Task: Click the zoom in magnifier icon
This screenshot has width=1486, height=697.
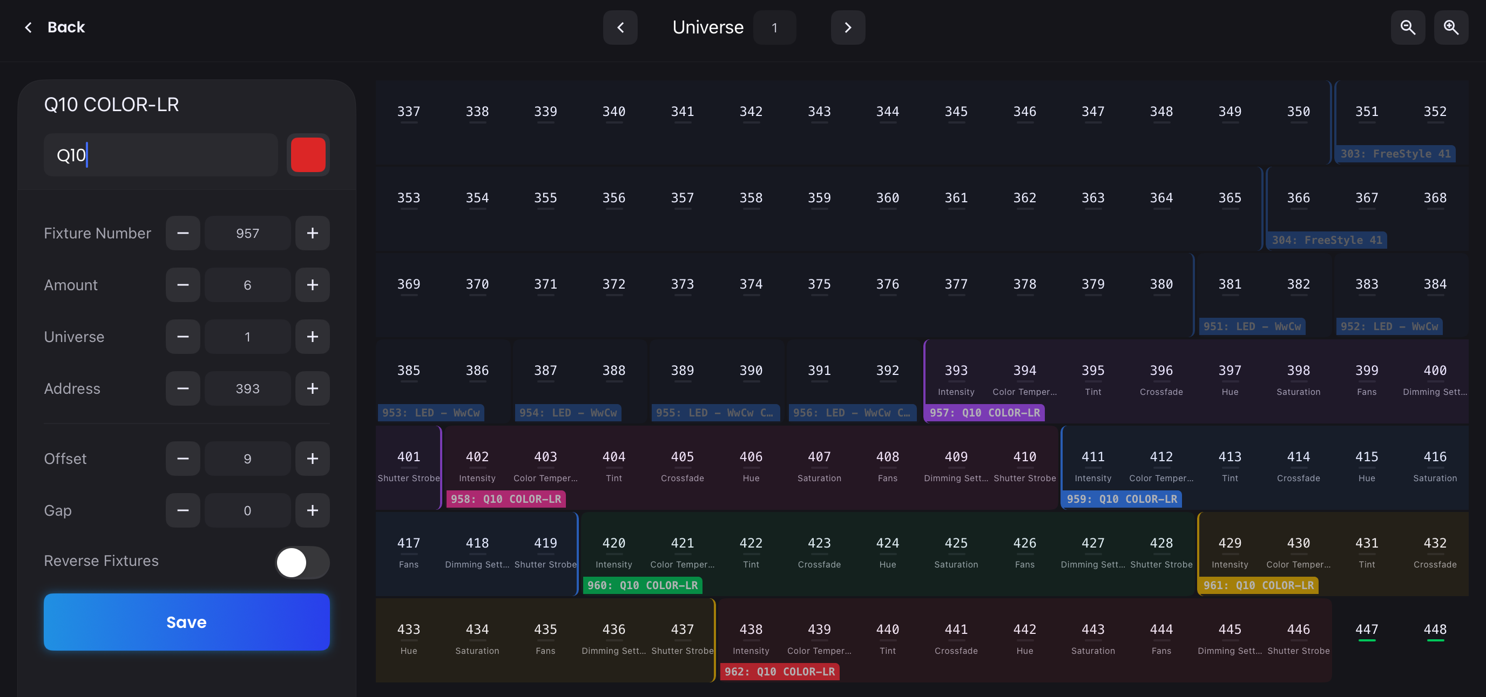Action: (x=1451, y=27)
